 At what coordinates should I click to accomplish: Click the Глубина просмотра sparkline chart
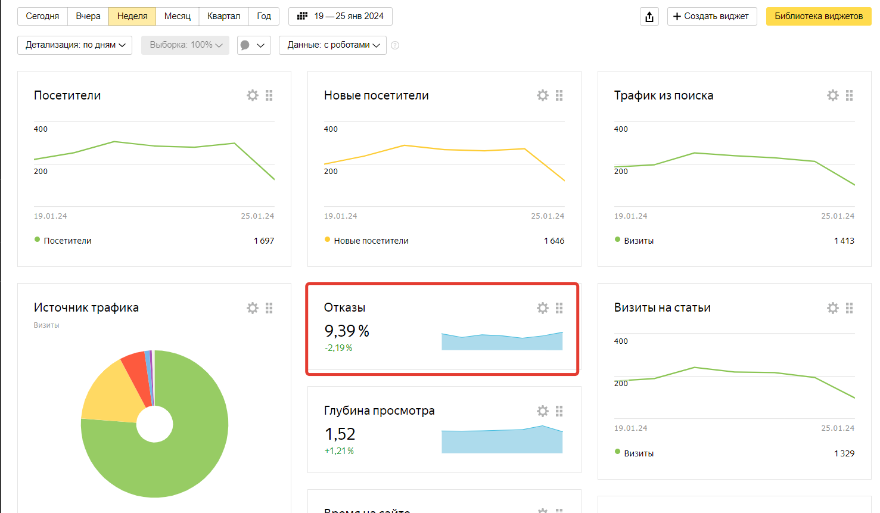point(502,441)
